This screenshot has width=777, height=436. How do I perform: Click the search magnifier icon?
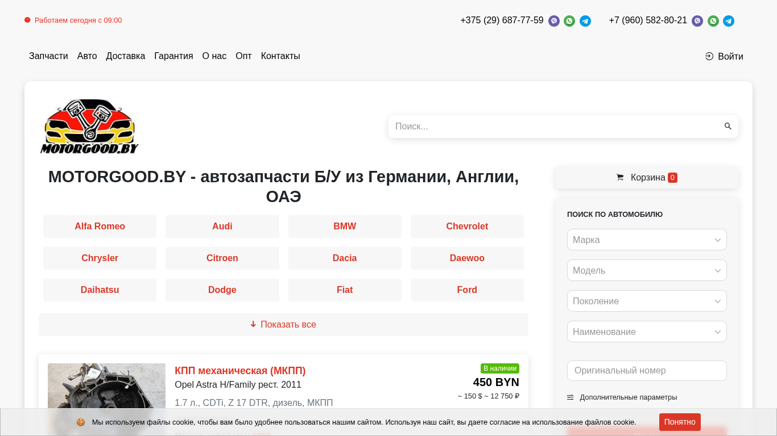point(728,126)
